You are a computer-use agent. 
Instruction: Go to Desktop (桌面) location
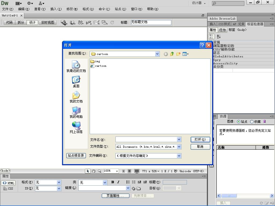pyautogui.click(x=76, y=82)
